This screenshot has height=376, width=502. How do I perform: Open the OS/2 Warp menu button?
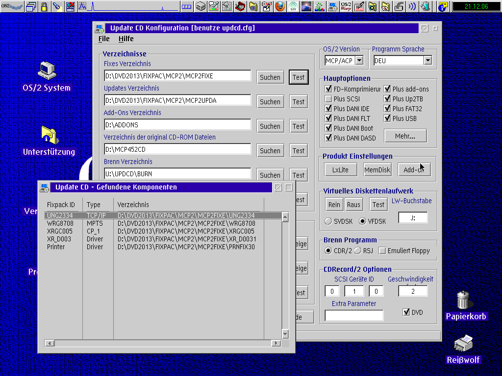(12, 6)
